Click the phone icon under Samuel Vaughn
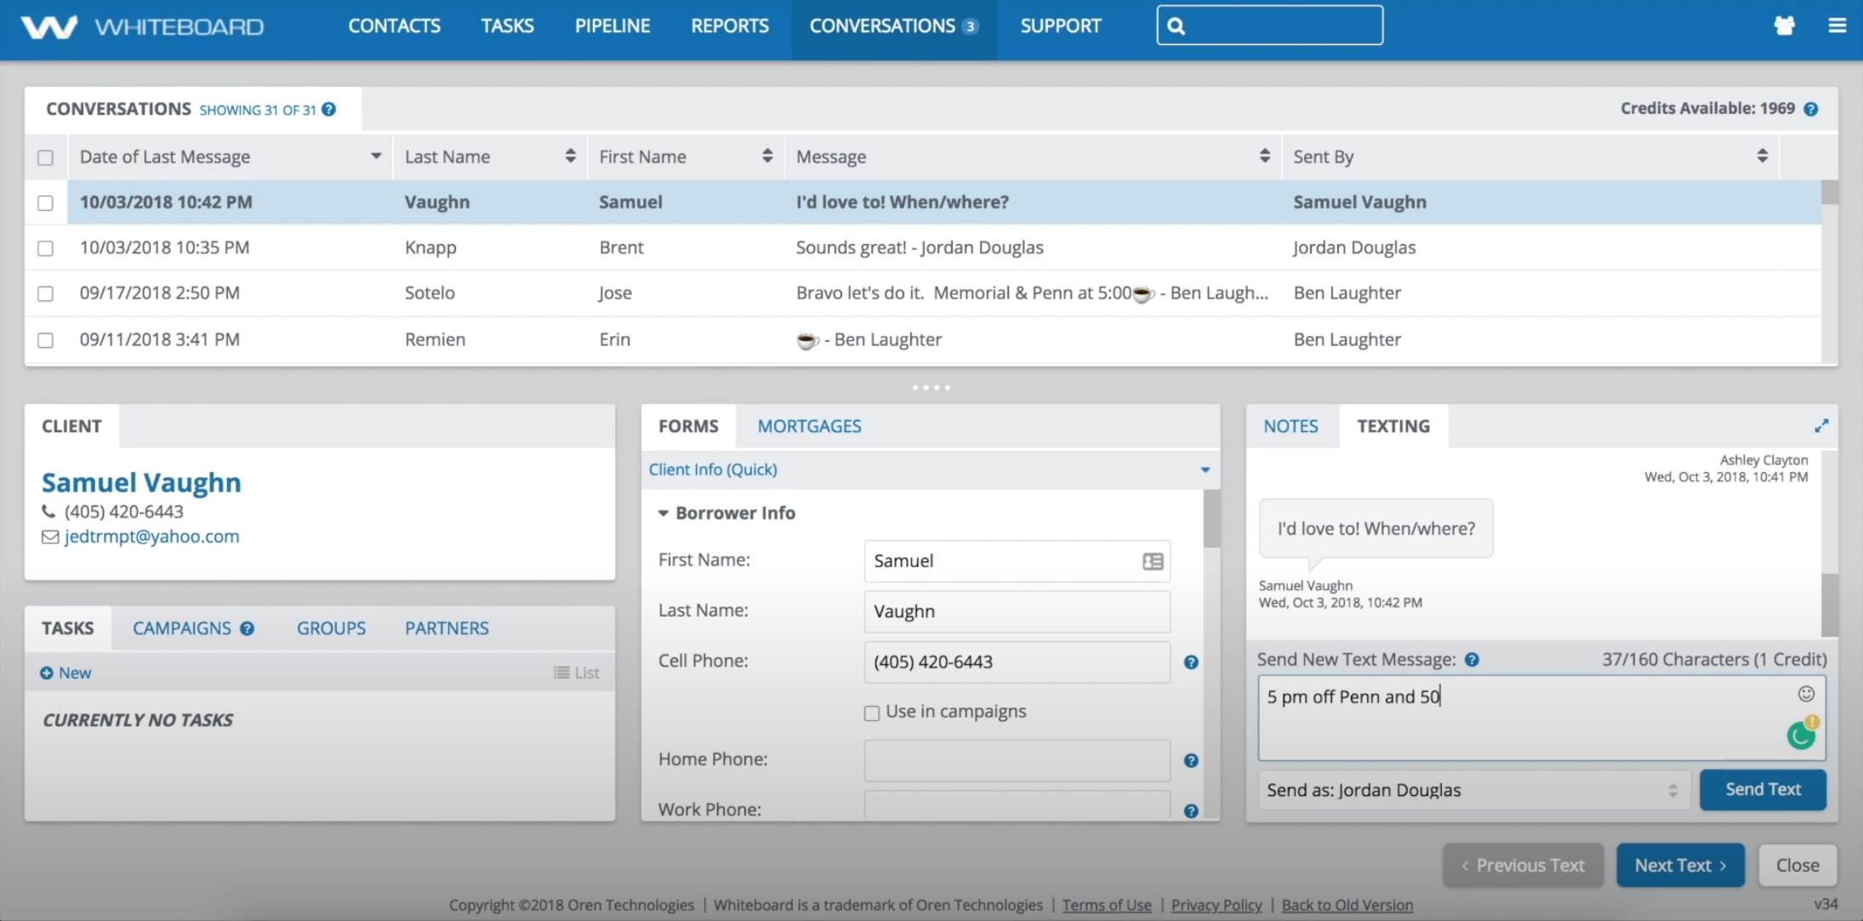This screenshot has height=921, width=1863. 48,512
